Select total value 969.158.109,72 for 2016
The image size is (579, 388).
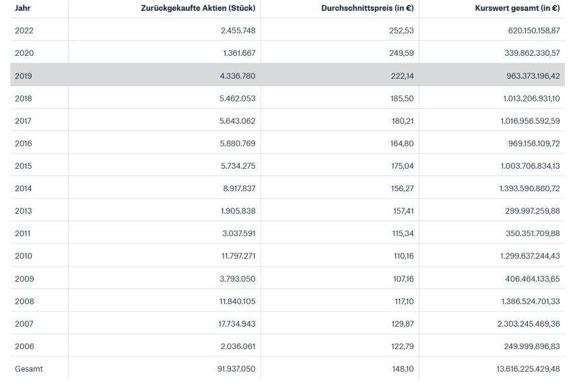tap(522, 143)
